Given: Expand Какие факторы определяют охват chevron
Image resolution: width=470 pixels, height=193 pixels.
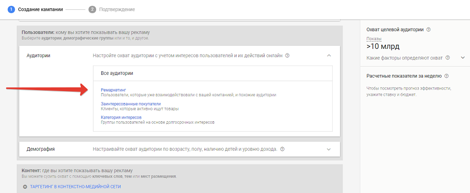Looking at the screenshot, I should point(463,58).
